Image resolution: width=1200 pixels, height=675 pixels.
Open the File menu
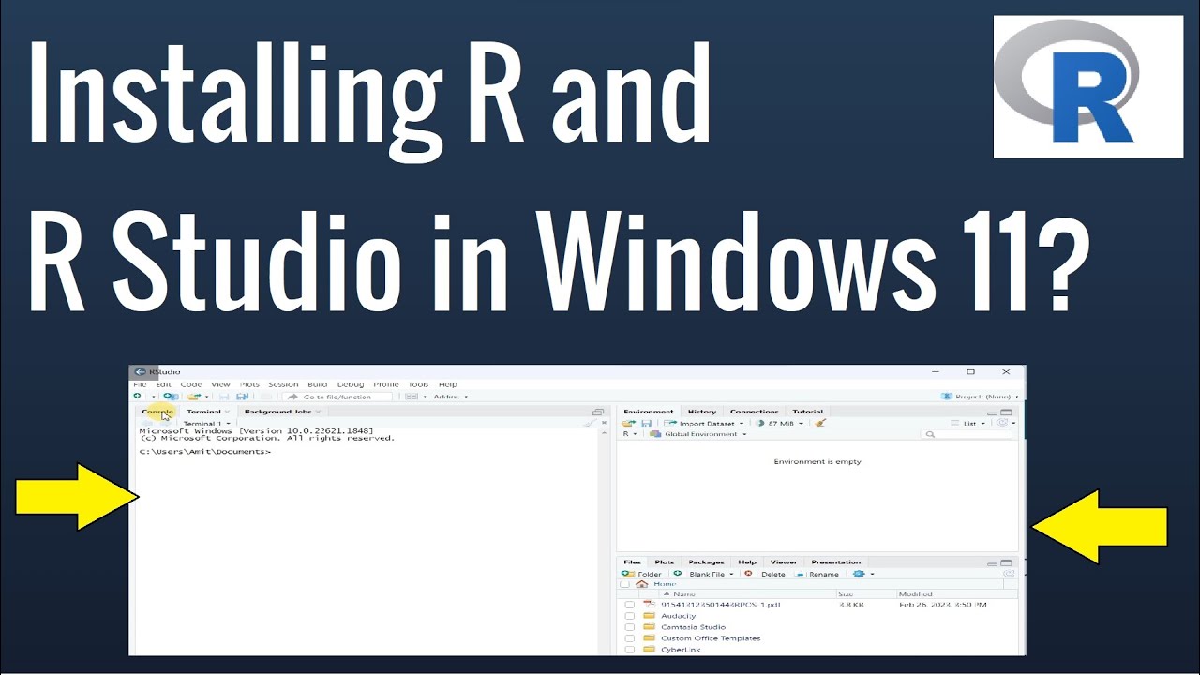point(140,384)
